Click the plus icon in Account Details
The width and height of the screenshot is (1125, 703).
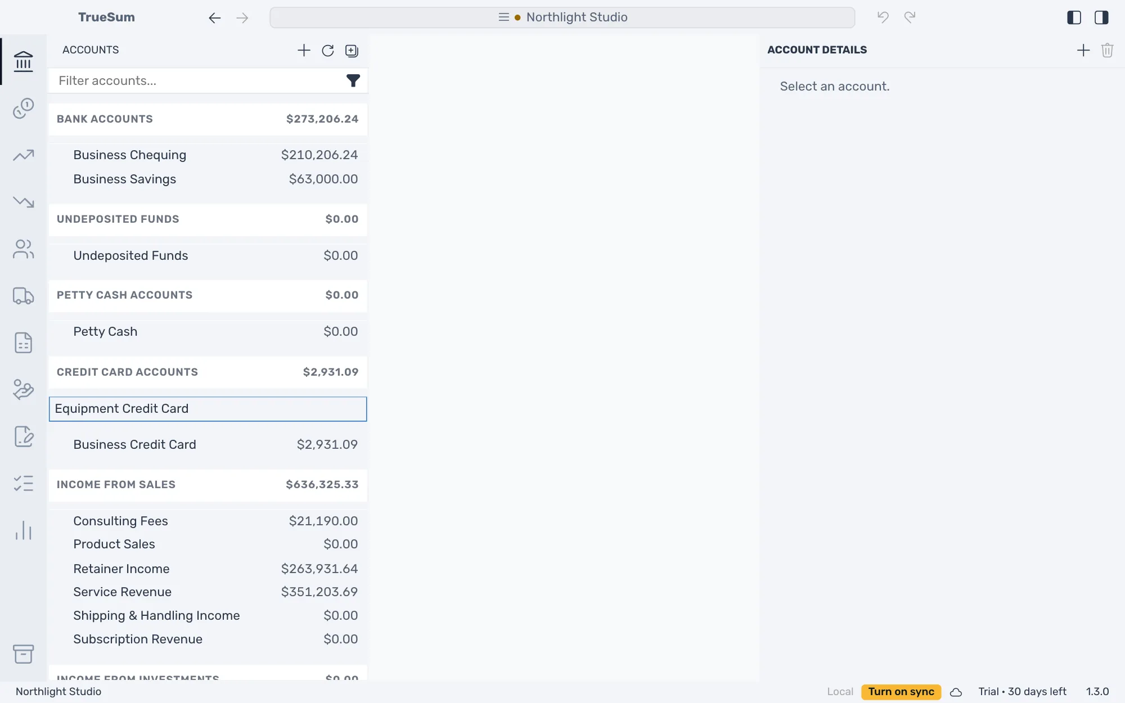[x=1083, y=51]
